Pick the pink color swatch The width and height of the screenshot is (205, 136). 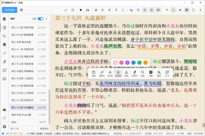(x=121, y=62)
